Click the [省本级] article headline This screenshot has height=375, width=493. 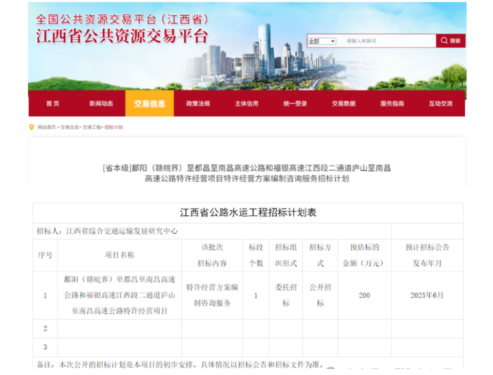pyautogui.click(x=247, y=173)
